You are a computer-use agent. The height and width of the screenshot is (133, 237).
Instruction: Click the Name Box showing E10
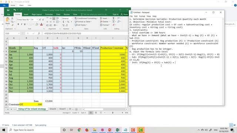tap(12, 33)
